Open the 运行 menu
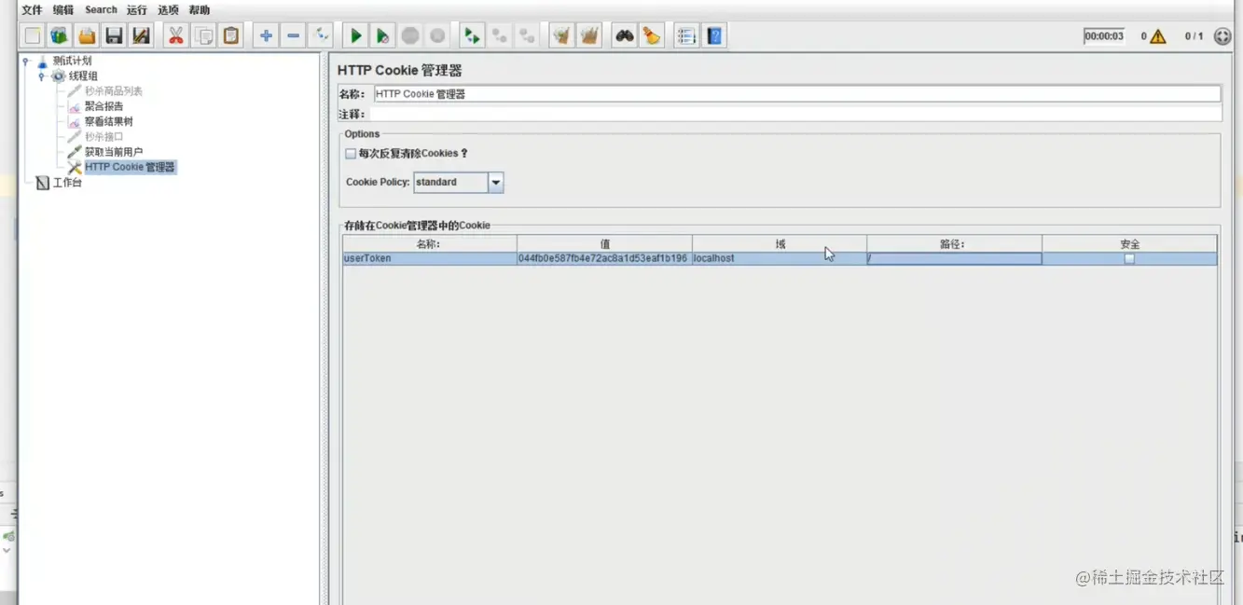The image size is (1243, 605). (x=137, y=10)
